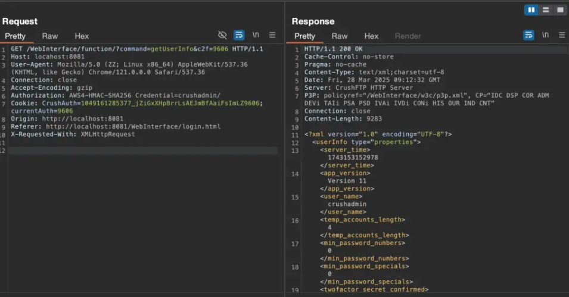Image resolution: width=569 pixels, height=297 pixels.
Task: Switch to top-bottom stacked layout icon
Action: click(545, 10)
